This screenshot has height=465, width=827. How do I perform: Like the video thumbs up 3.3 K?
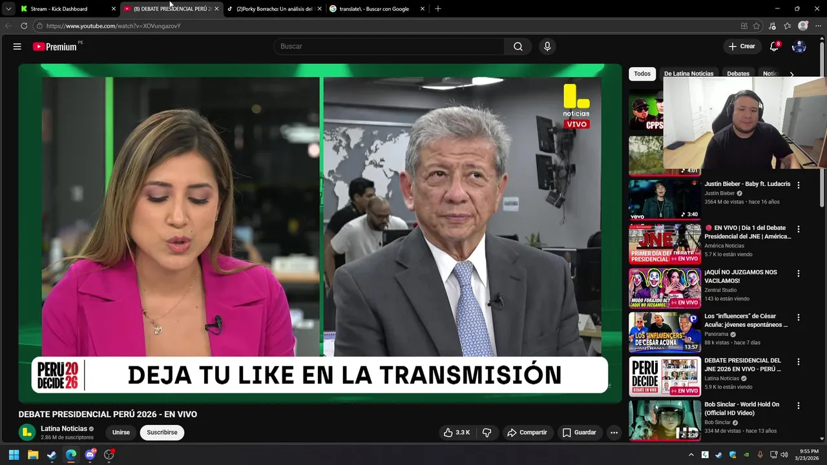(457, 433)
